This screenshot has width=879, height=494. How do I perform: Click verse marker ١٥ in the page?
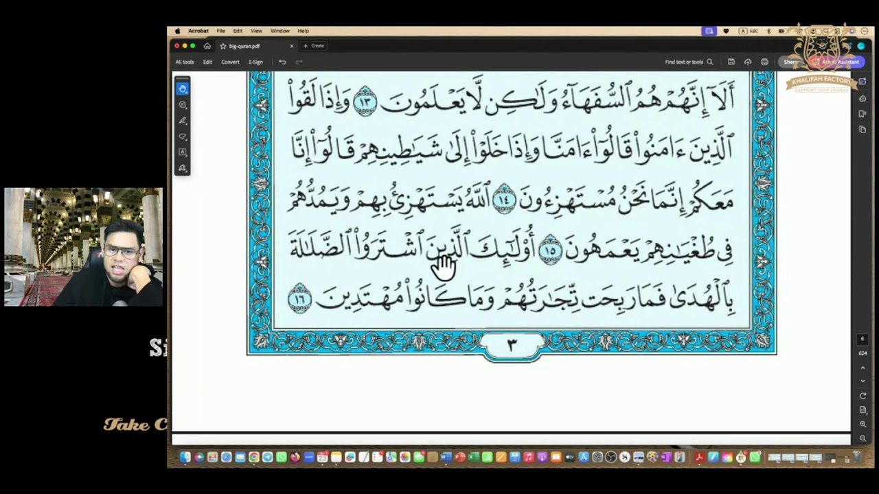(550, 250)
